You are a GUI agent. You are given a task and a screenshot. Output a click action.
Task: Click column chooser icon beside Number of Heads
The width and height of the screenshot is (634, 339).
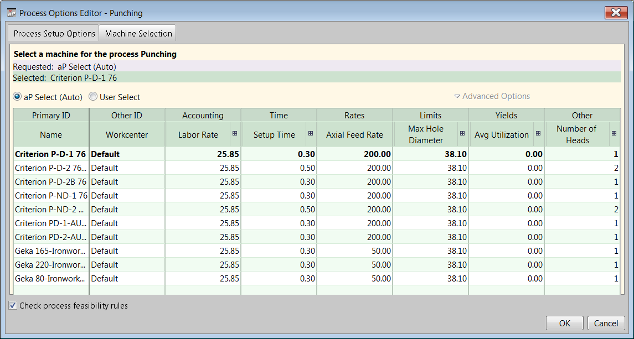(614, 134)
